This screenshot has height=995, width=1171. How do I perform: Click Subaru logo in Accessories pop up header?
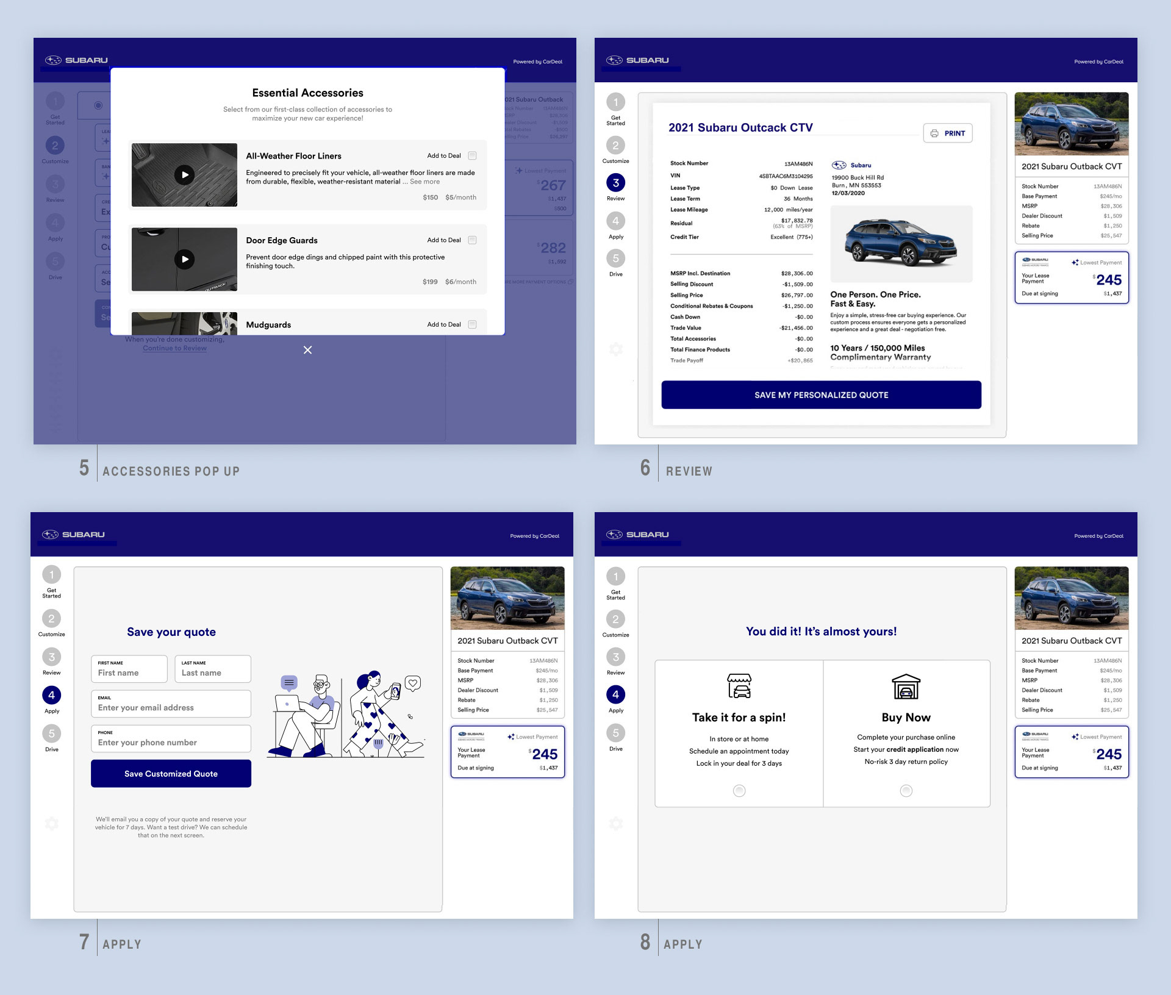point(76,60)
